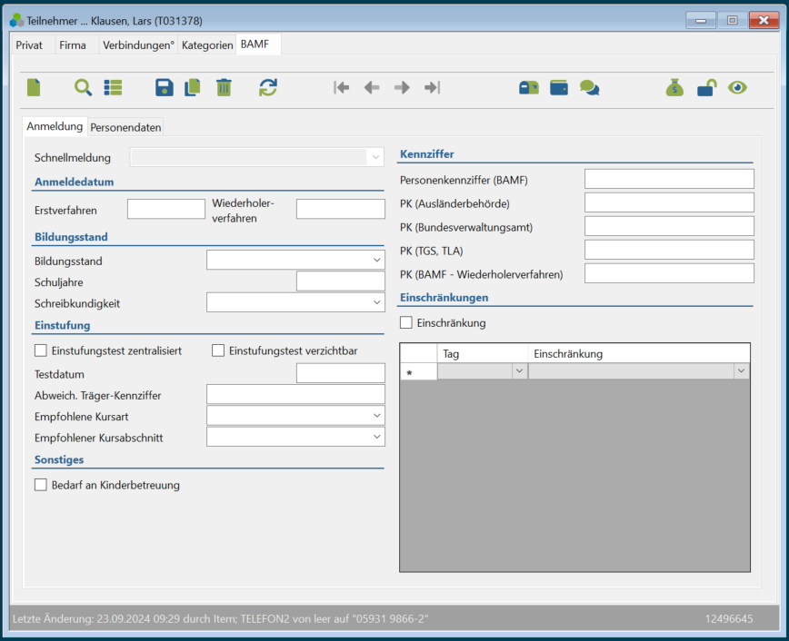
Task: Click the Schuljahre input field
Action: (341, 281)
